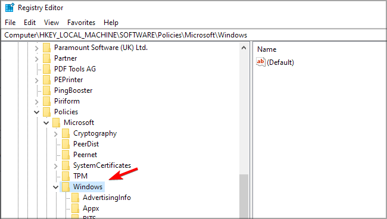This screenshot has height=219, width=387.
Task: Collapse the Policies key chevron
Action: click(36, 112)
